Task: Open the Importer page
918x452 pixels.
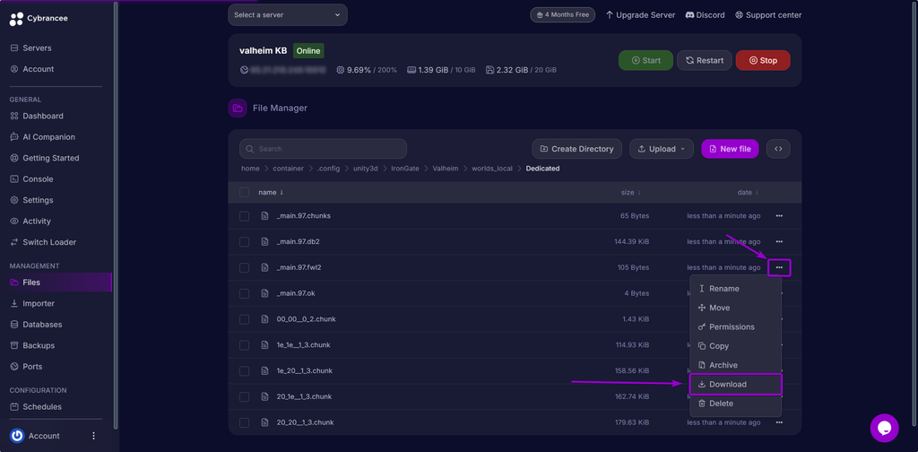Action: [x=33, y=303]
